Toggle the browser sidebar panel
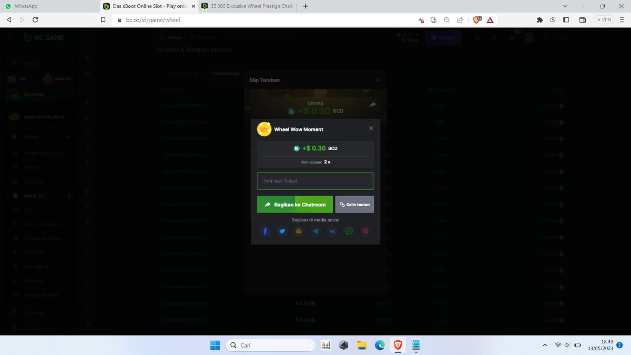Viewport: 631px width, 355px height. (x=566, y=19)
